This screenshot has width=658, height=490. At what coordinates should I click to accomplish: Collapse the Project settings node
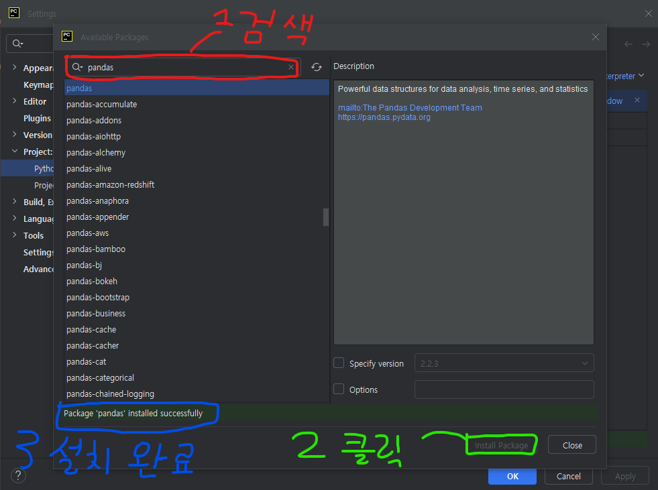pyautogui.click(x=15, y=151)
